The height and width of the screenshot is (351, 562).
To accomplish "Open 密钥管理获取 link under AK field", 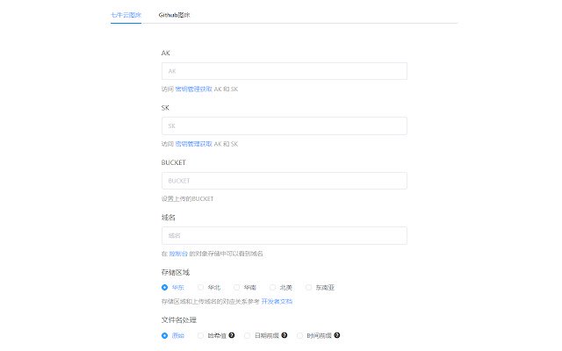I will pyautogui.click(x=193, y=90).
